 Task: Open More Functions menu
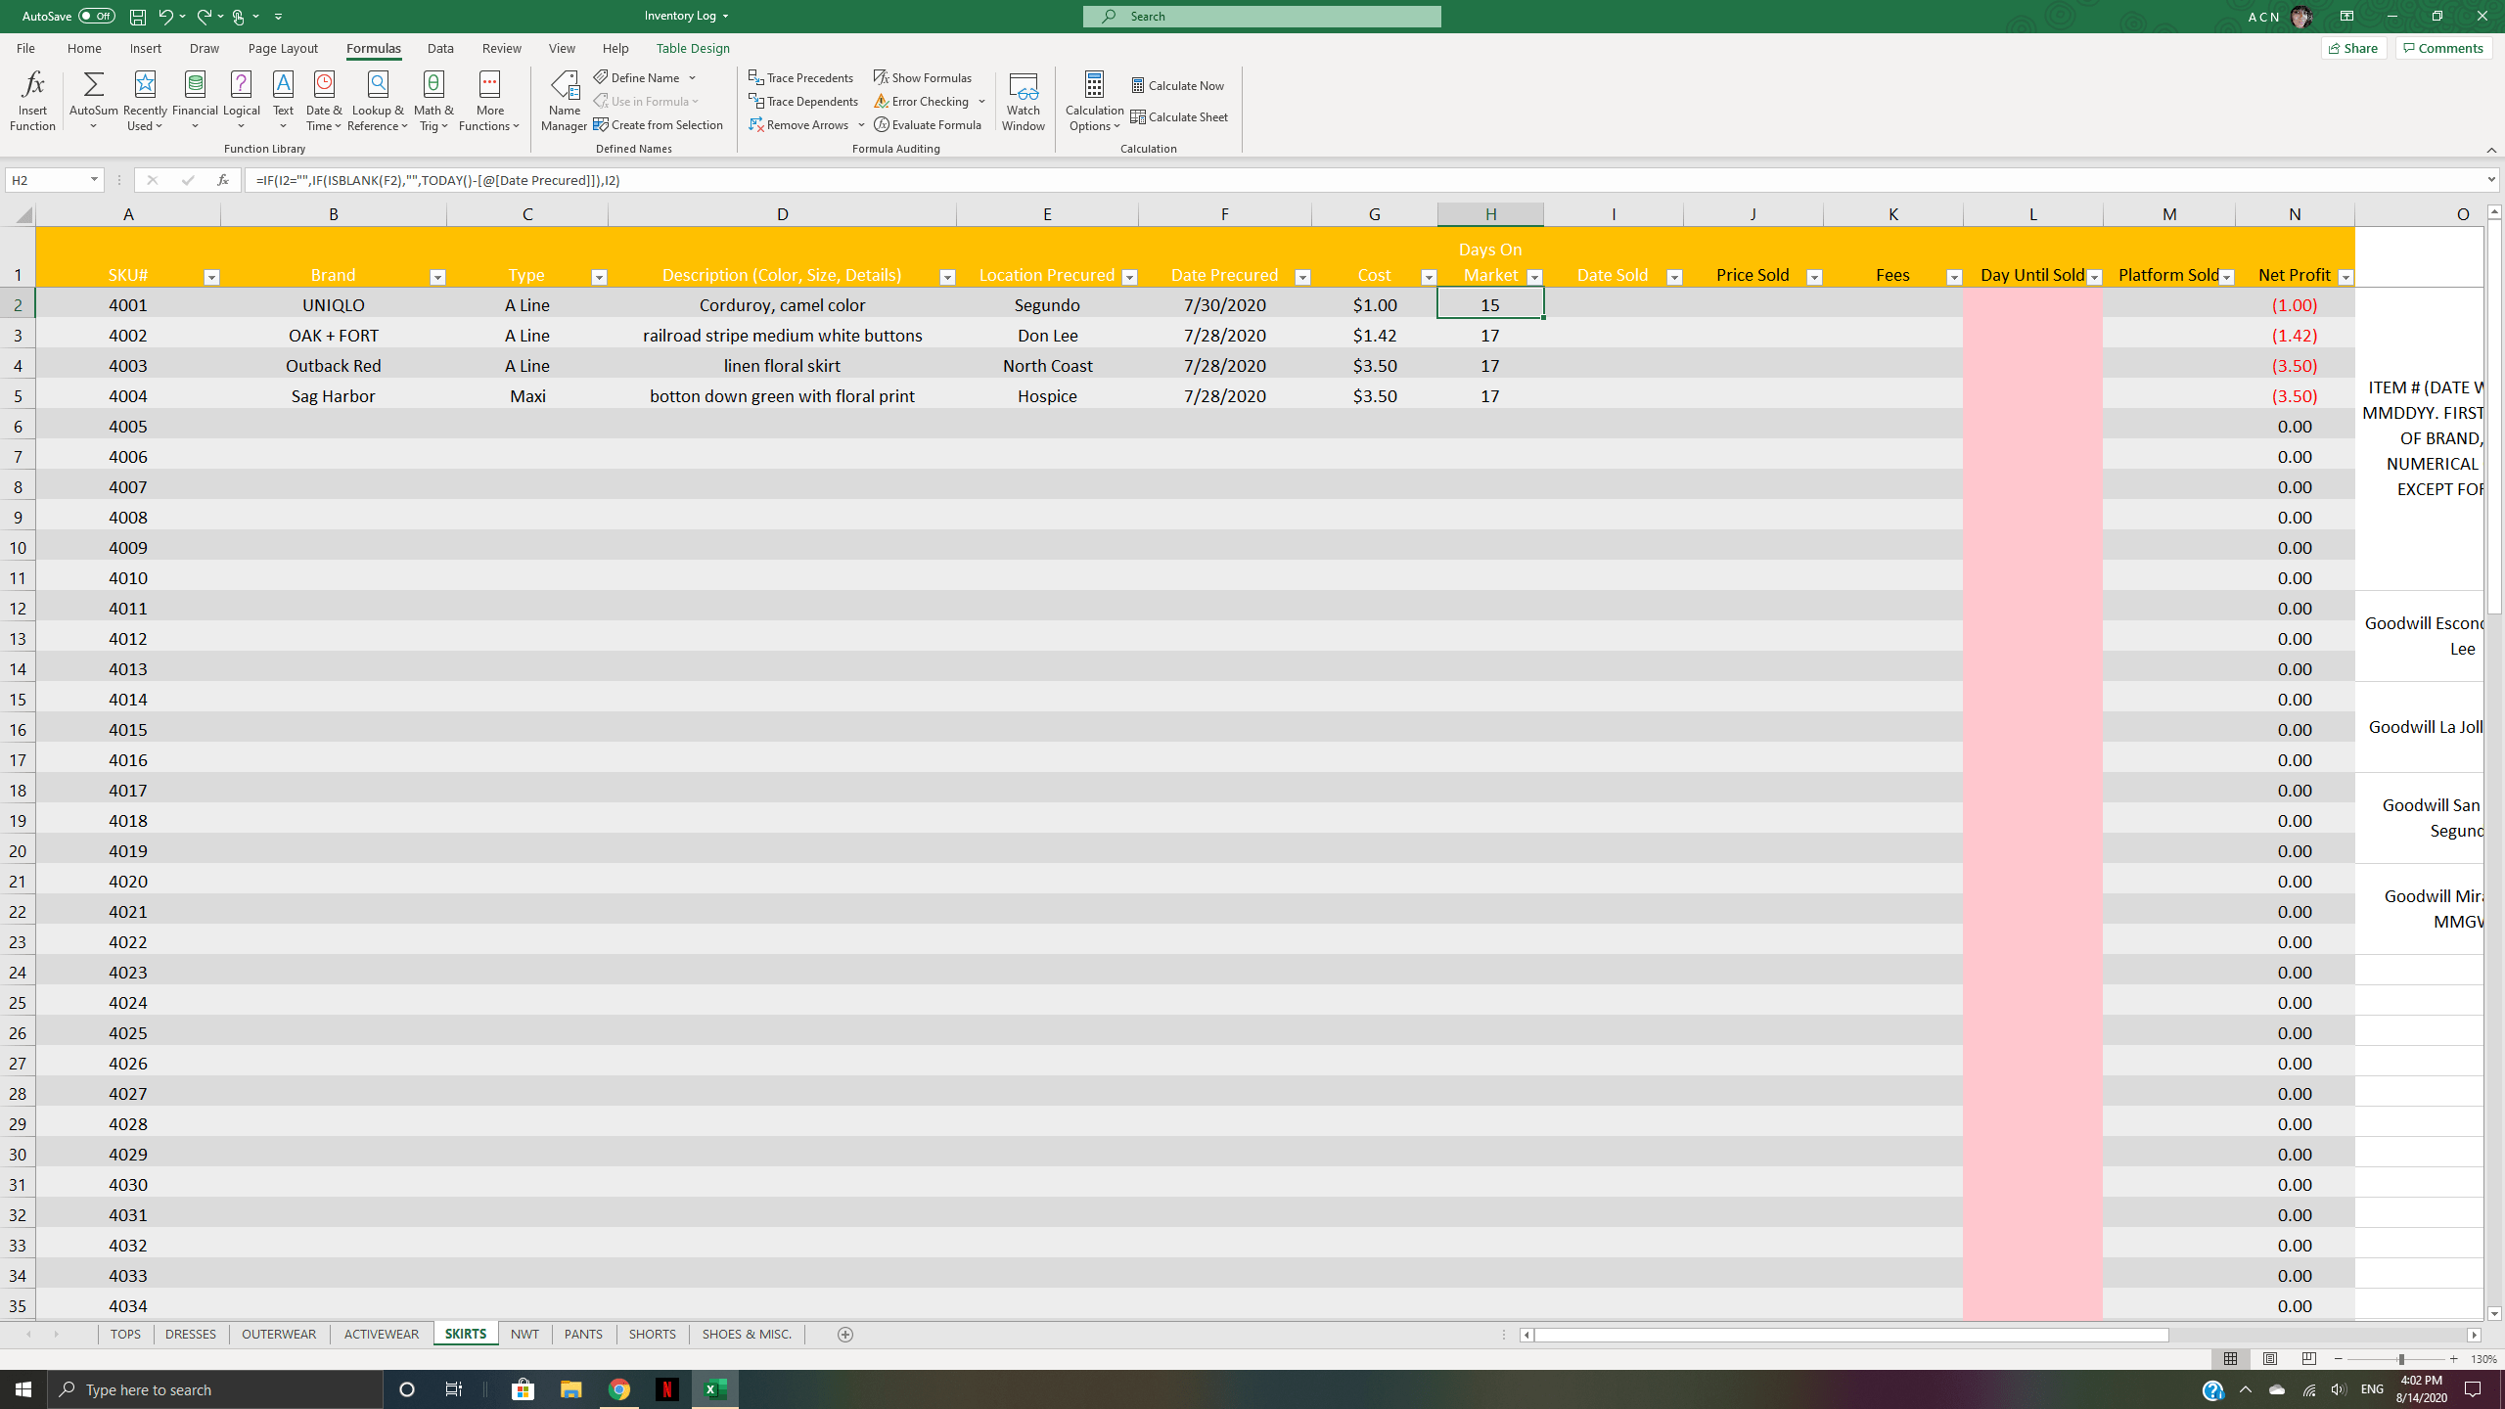pos(489,100)
